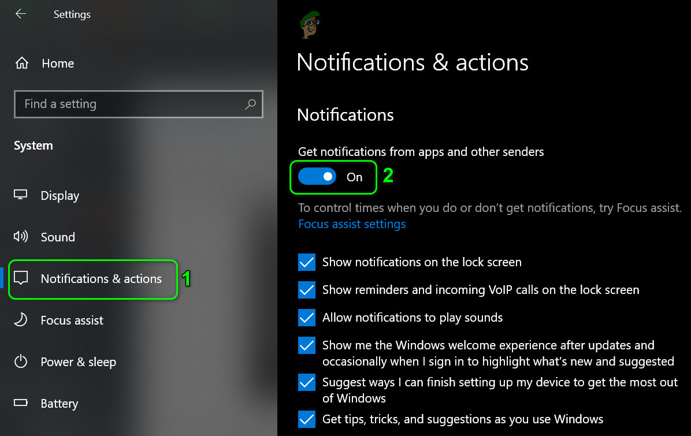Image resolution: width=691 pixels, height=436 pixels.
Task: Click the Sound speaker icon
Action: [21, 237]
